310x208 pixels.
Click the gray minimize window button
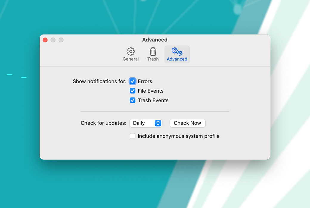(x=53, y=40)
